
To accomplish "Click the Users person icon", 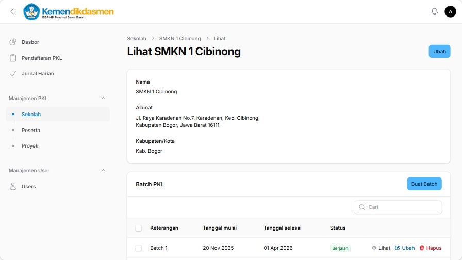I will point(13,186).
